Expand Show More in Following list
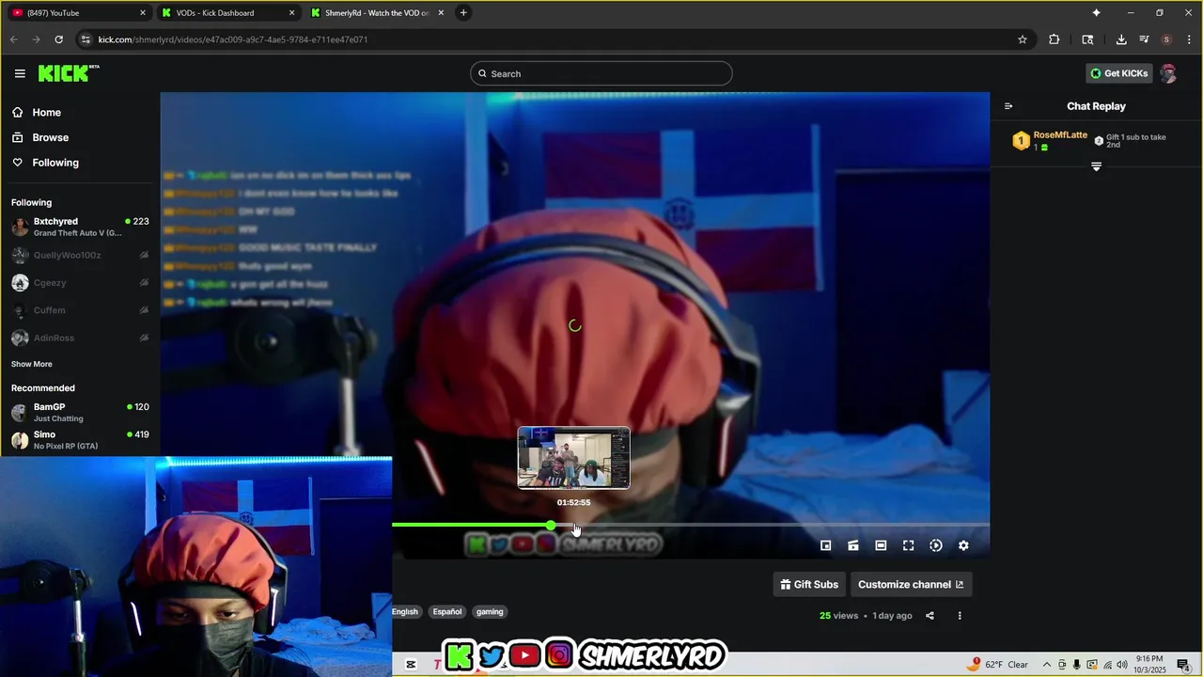 (32, 364)
